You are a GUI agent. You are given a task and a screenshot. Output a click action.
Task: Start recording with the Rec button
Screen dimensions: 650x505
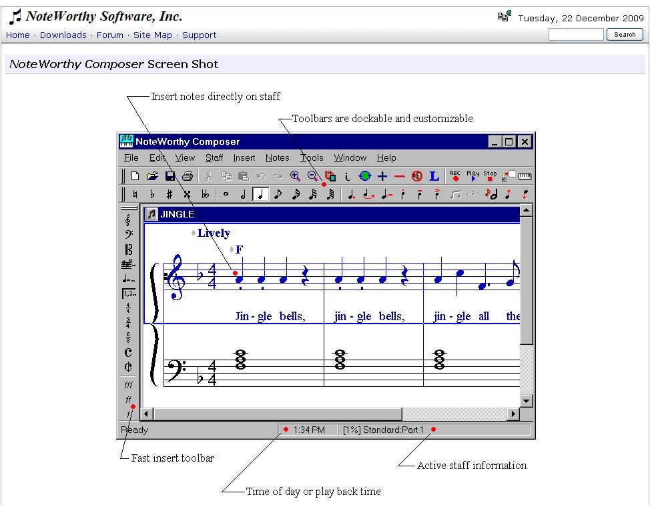pos(455,175)
